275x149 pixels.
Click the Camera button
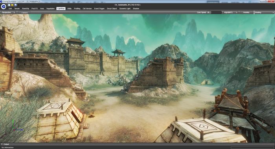point(24,13)
